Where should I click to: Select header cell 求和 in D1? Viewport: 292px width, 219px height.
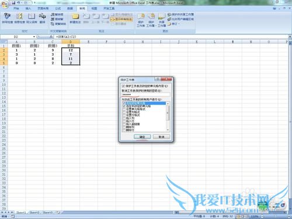[x=71, y=46]
